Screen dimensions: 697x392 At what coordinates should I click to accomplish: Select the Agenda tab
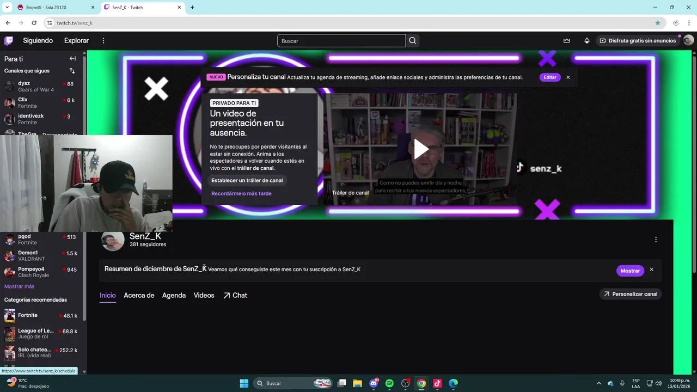tap(174, 296)
